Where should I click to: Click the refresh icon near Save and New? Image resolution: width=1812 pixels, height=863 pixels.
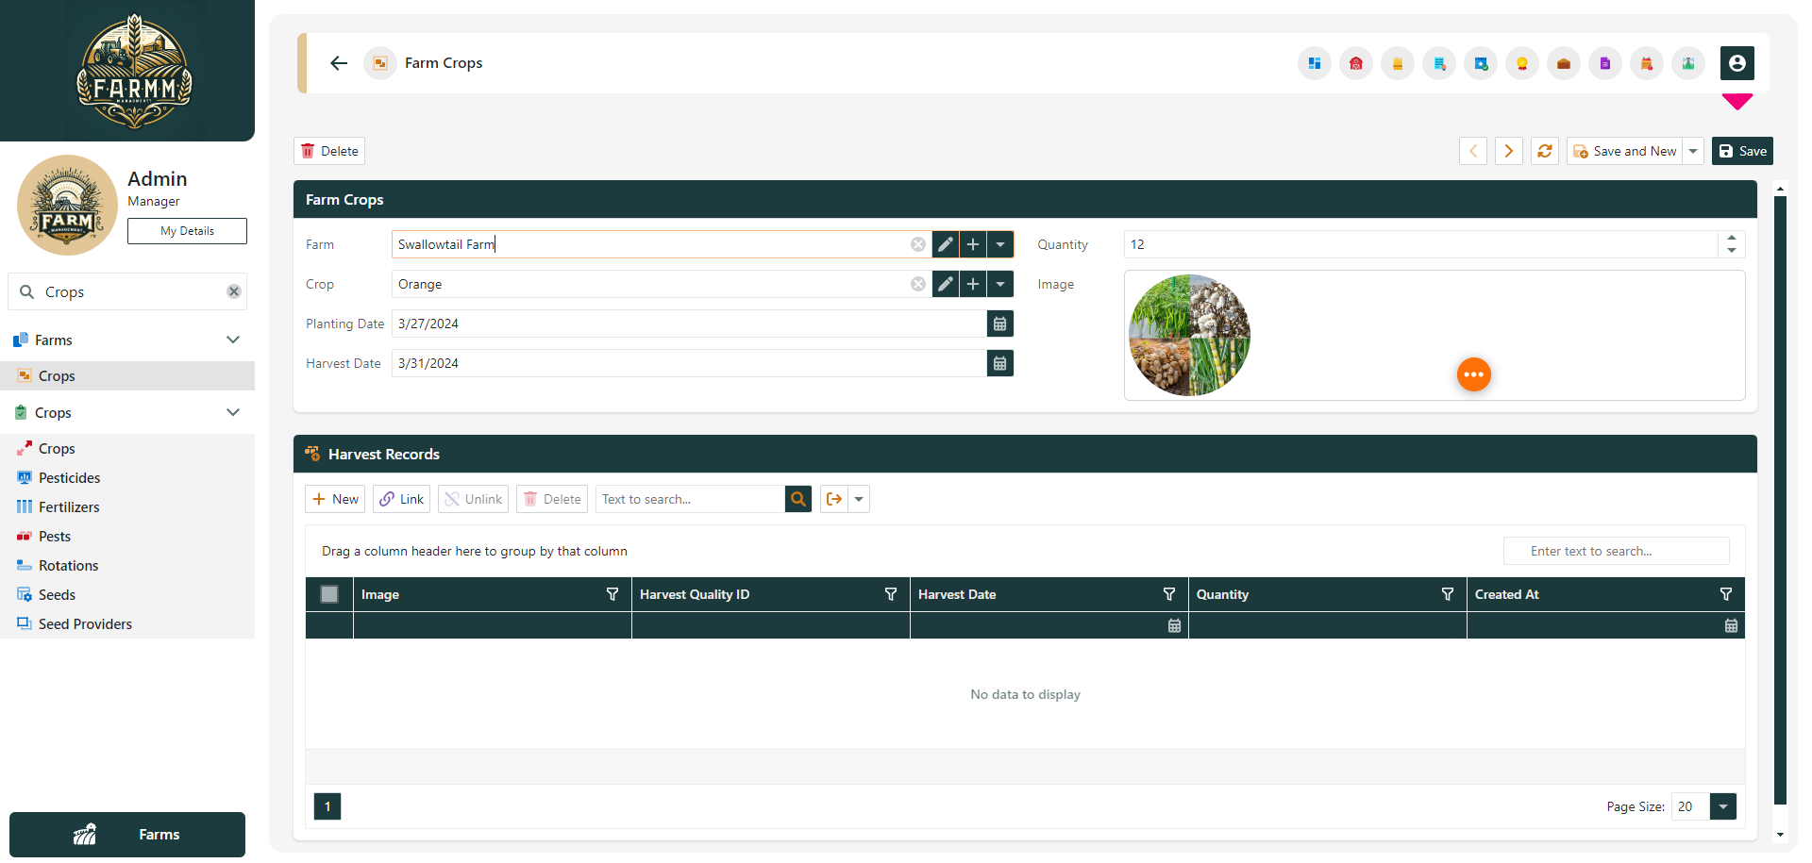point(1544,151)
